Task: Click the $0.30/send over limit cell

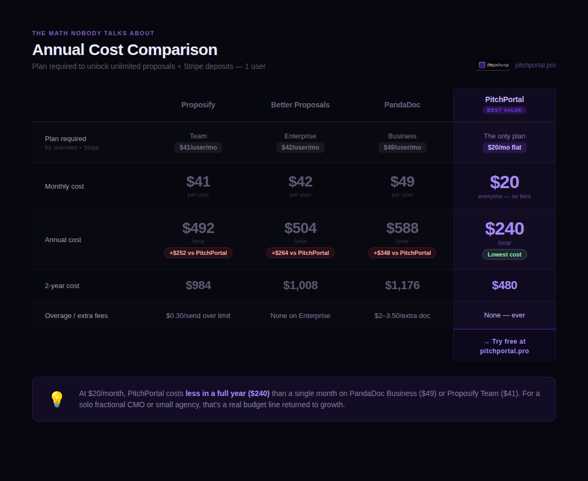Action: coord(198,316)
